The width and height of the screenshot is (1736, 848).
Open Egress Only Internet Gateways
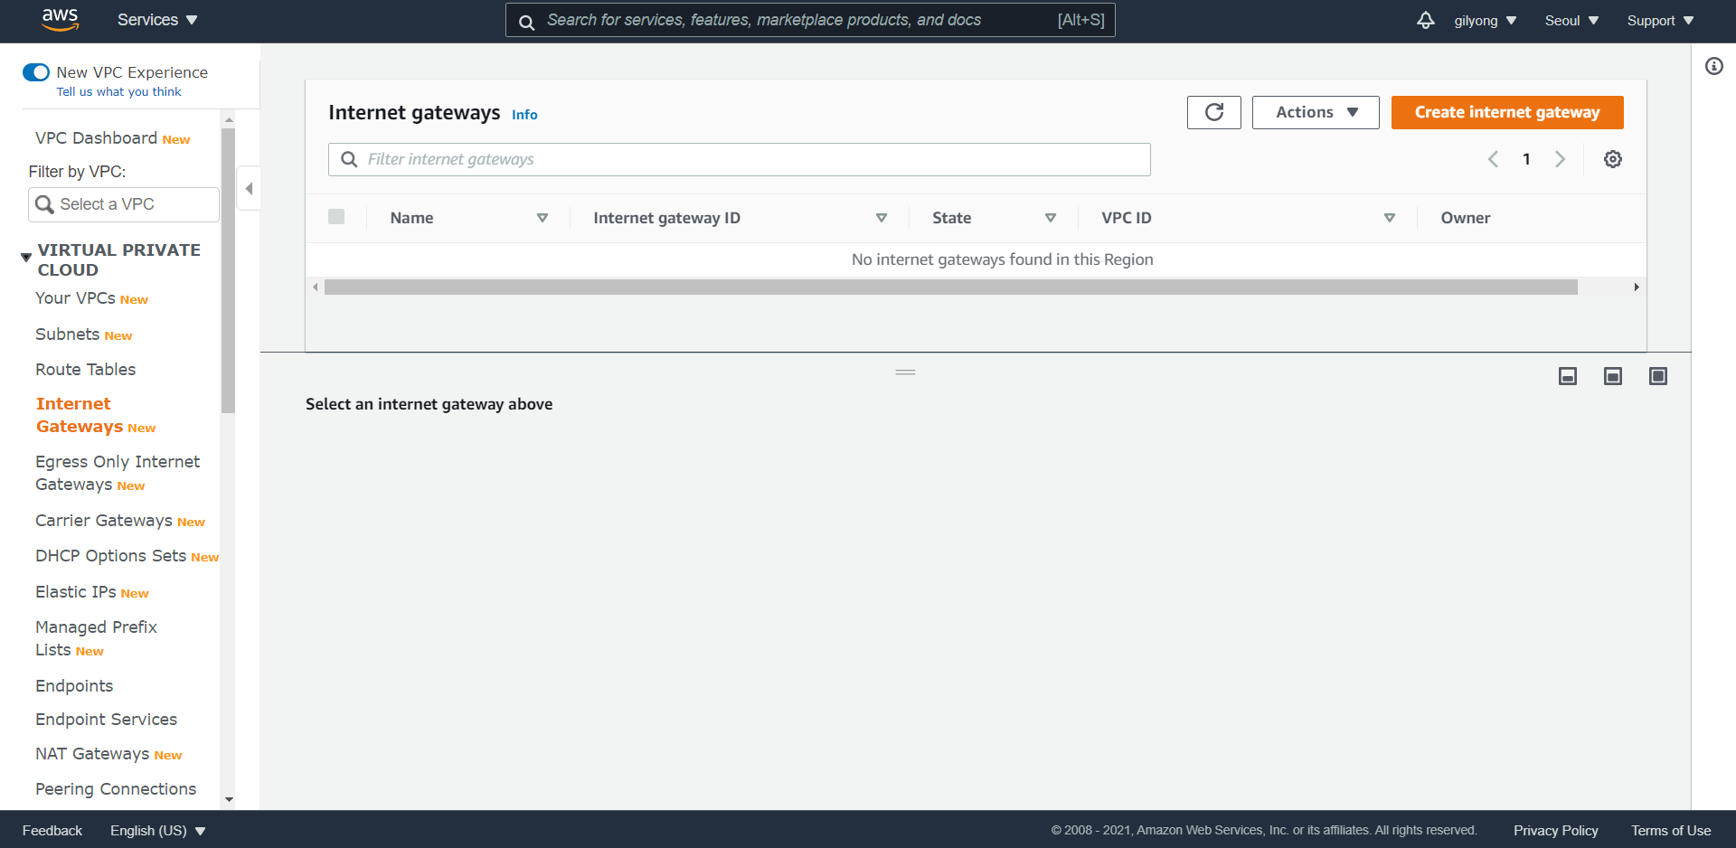(118, 473)
